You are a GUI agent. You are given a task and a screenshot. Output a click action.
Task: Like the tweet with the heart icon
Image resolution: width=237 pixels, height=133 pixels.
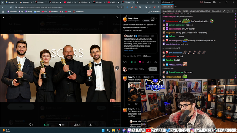(x=140, y=62)
